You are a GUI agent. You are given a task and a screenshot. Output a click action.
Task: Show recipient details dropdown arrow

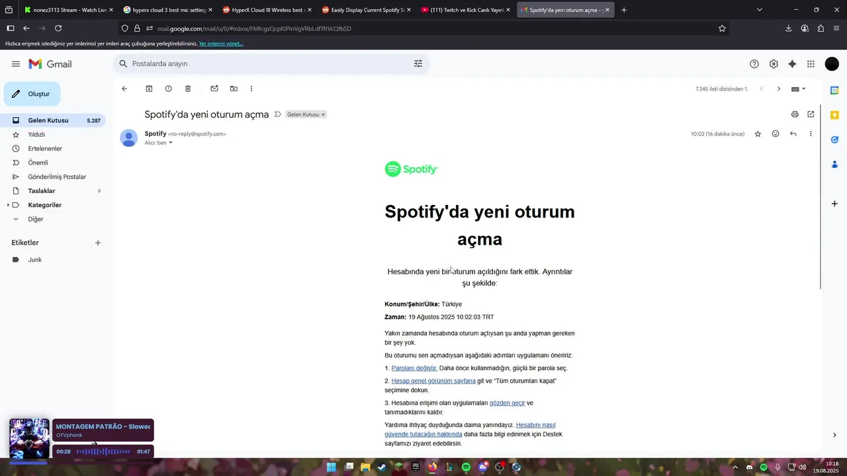[x=170, y=143]
